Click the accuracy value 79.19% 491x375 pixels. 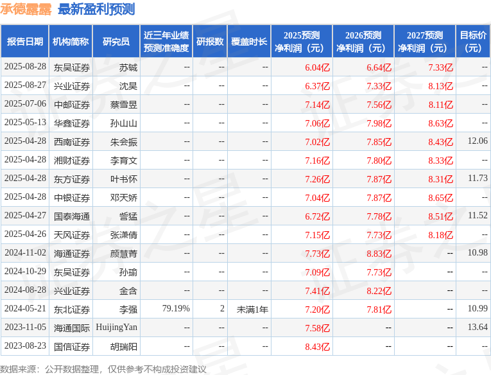tap(176, 309)
